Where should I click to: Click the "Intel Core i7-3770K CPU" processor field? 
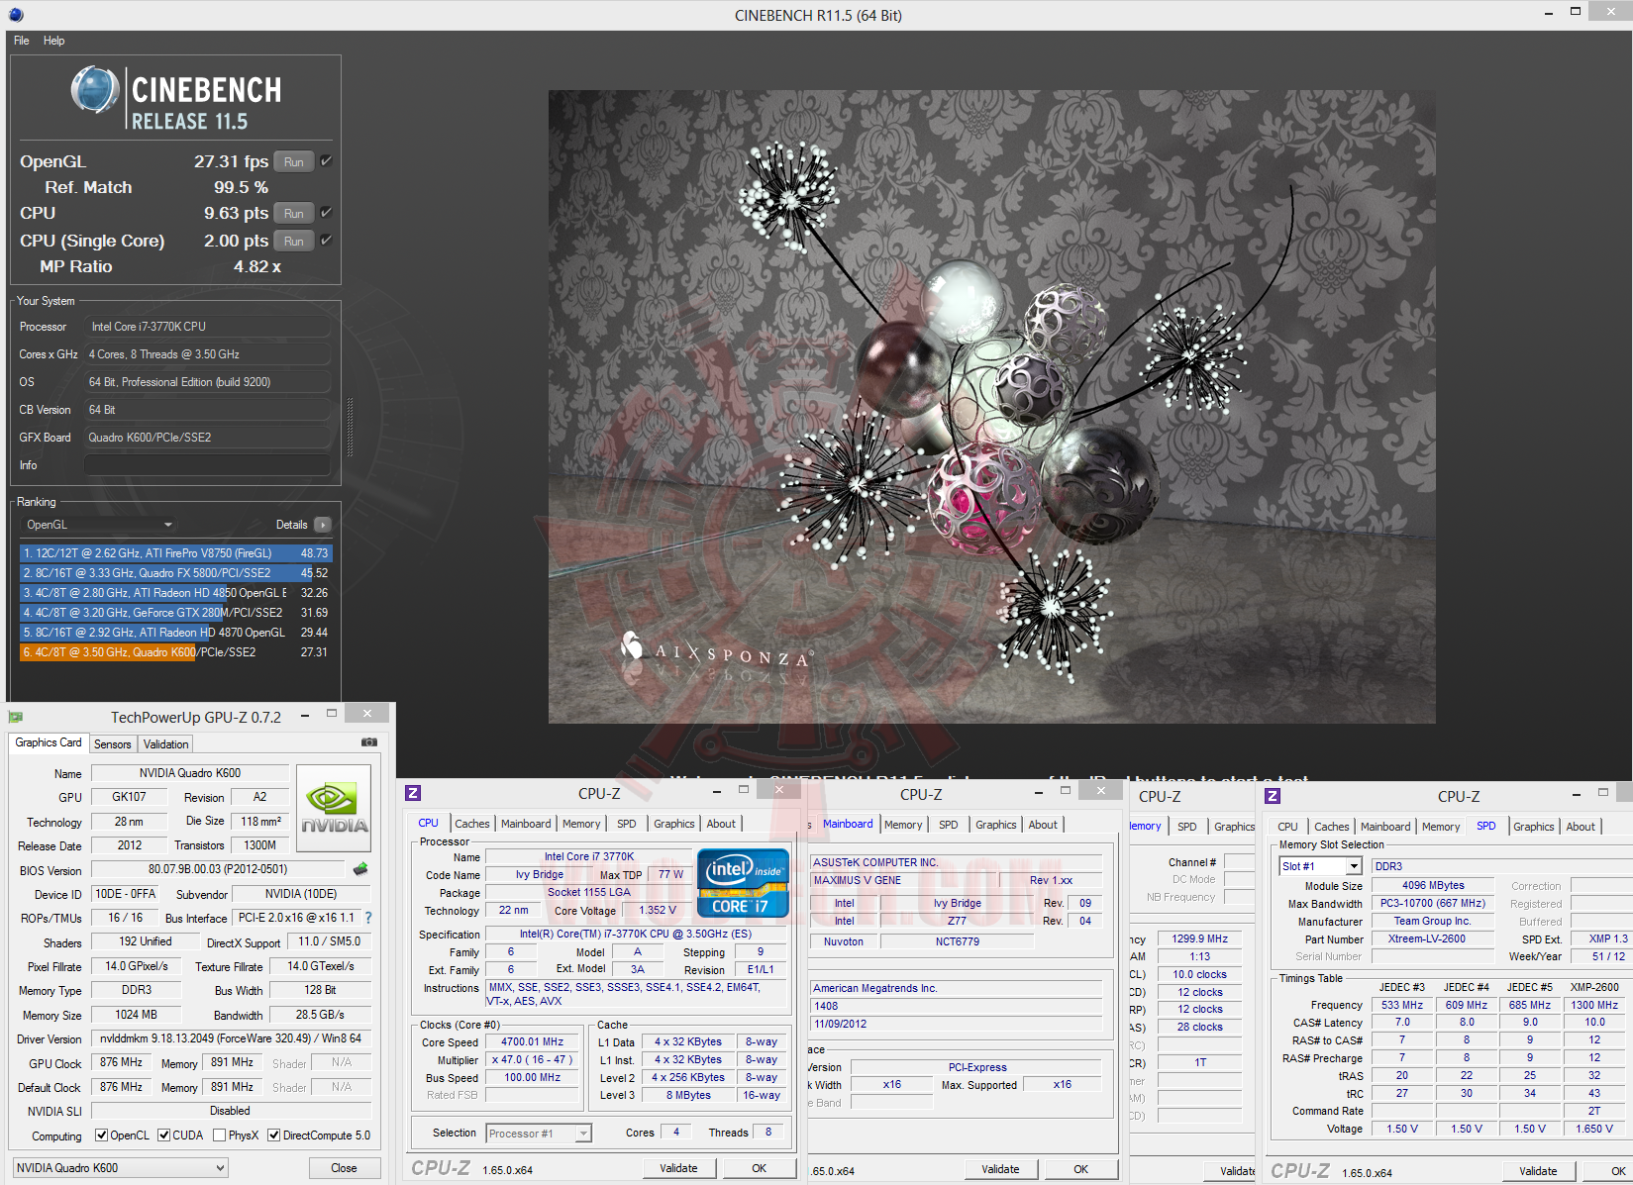coord(207,327)
